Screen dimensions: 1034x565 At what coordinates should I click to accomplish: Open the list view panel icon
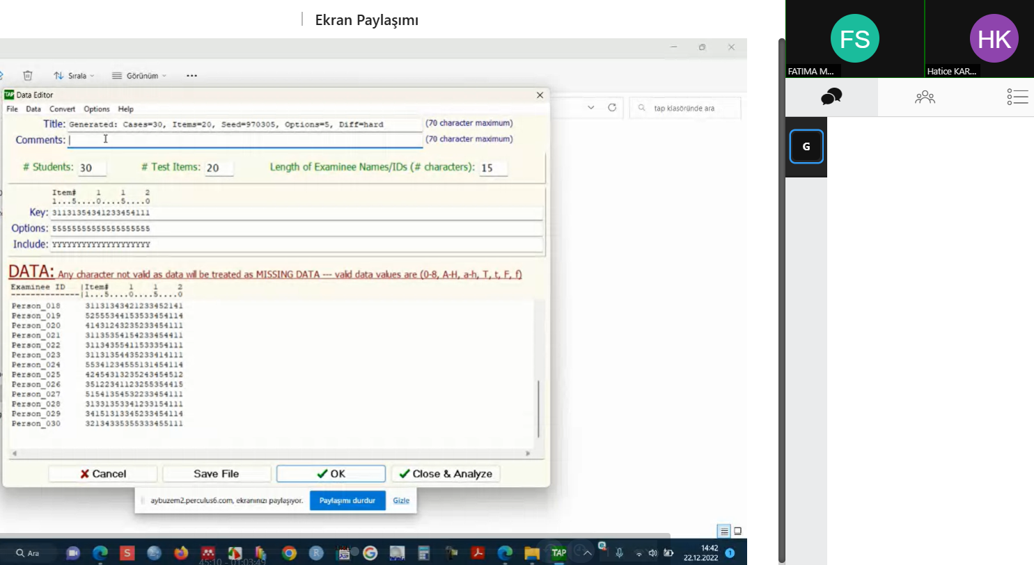[1017, 97]
